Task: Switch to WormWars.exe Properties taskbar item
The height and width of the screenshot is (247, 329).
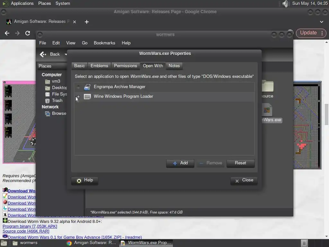Action: coord(146,243)
